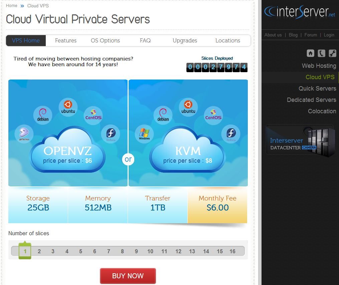Set slices slider to 5
The image size is (339, 285).
pyautogui.click(x=80, y=251)
